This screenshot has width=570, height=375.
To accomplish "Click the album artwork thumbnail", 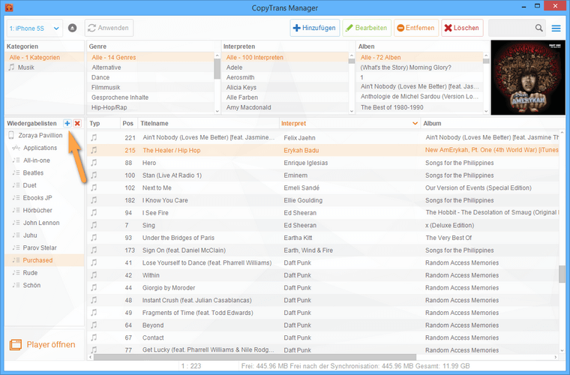I will tap(528, 77).
